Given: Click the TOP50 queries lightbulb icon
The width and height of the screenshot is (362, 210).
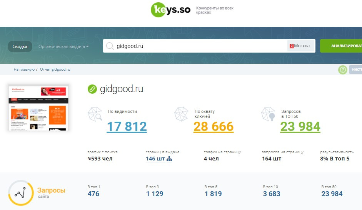Looking at the screenshot, I should (268, 114).
